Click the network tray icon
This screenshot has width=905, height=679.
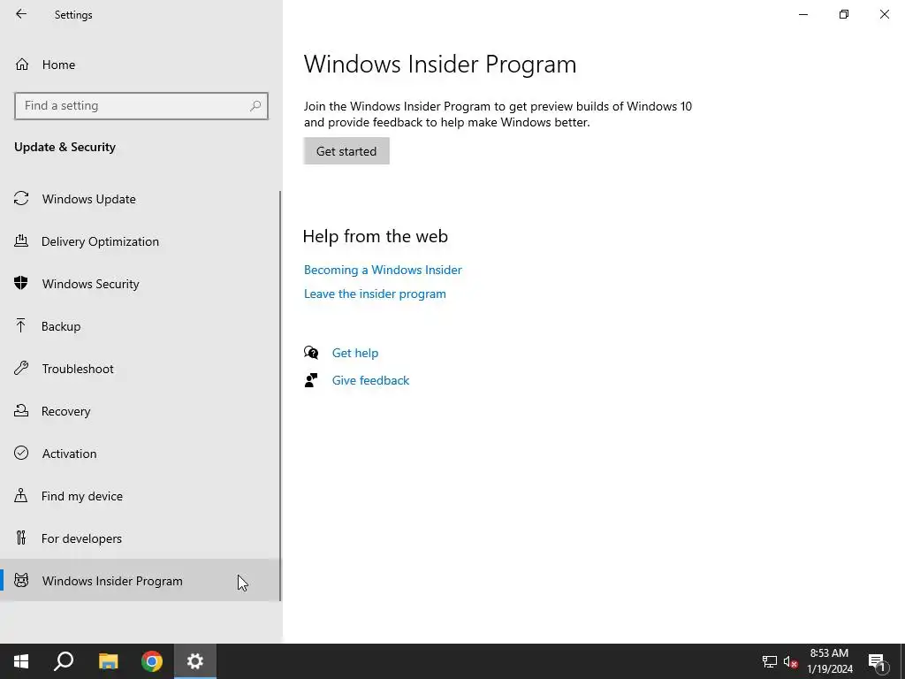(770, 661)
